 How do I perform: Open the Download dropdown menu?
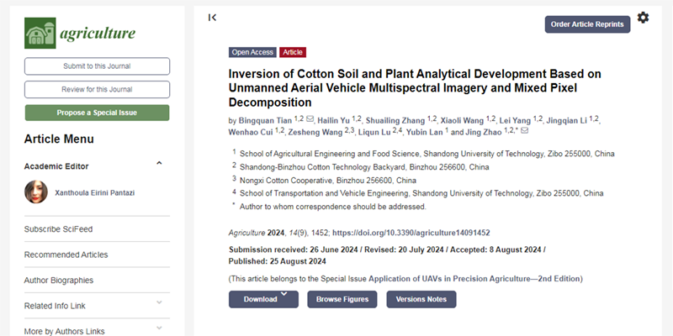(263, 299)
